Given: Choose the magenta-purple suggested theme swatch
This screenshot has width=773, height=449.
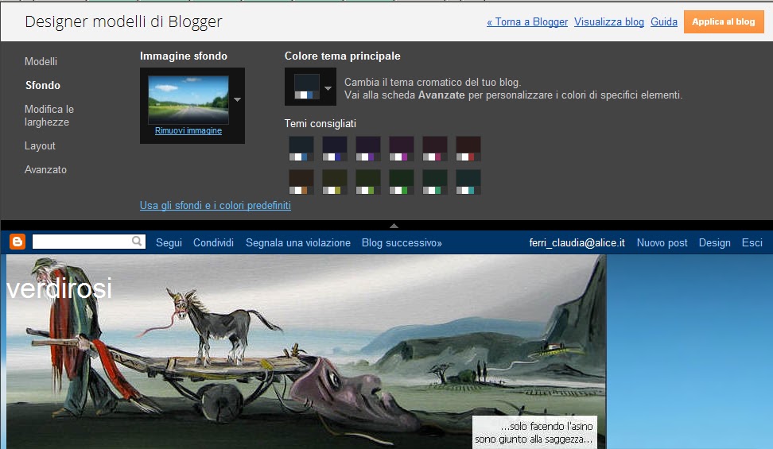Looking at the screenshot, I should 402,149.
